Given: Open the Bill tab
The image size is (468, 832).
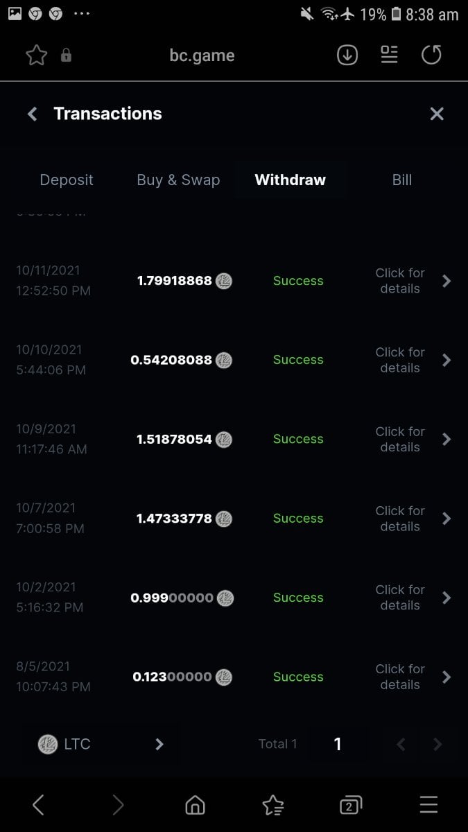Looking at the screenshot, I should pyautogui.click(x=402, y=180).
